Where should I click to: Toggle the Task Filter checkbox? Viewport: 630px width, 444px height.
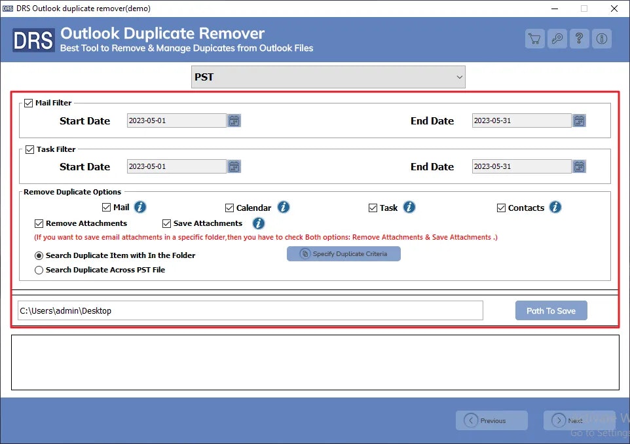(29, 150)
